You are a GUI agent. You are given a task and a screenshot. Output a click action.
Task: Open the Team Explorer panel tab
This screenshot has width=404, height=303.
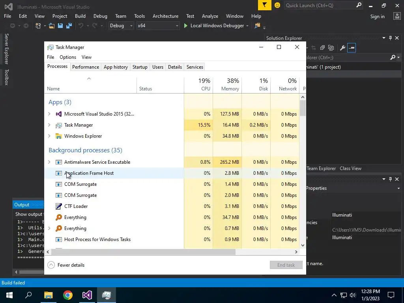pos(321,168)
